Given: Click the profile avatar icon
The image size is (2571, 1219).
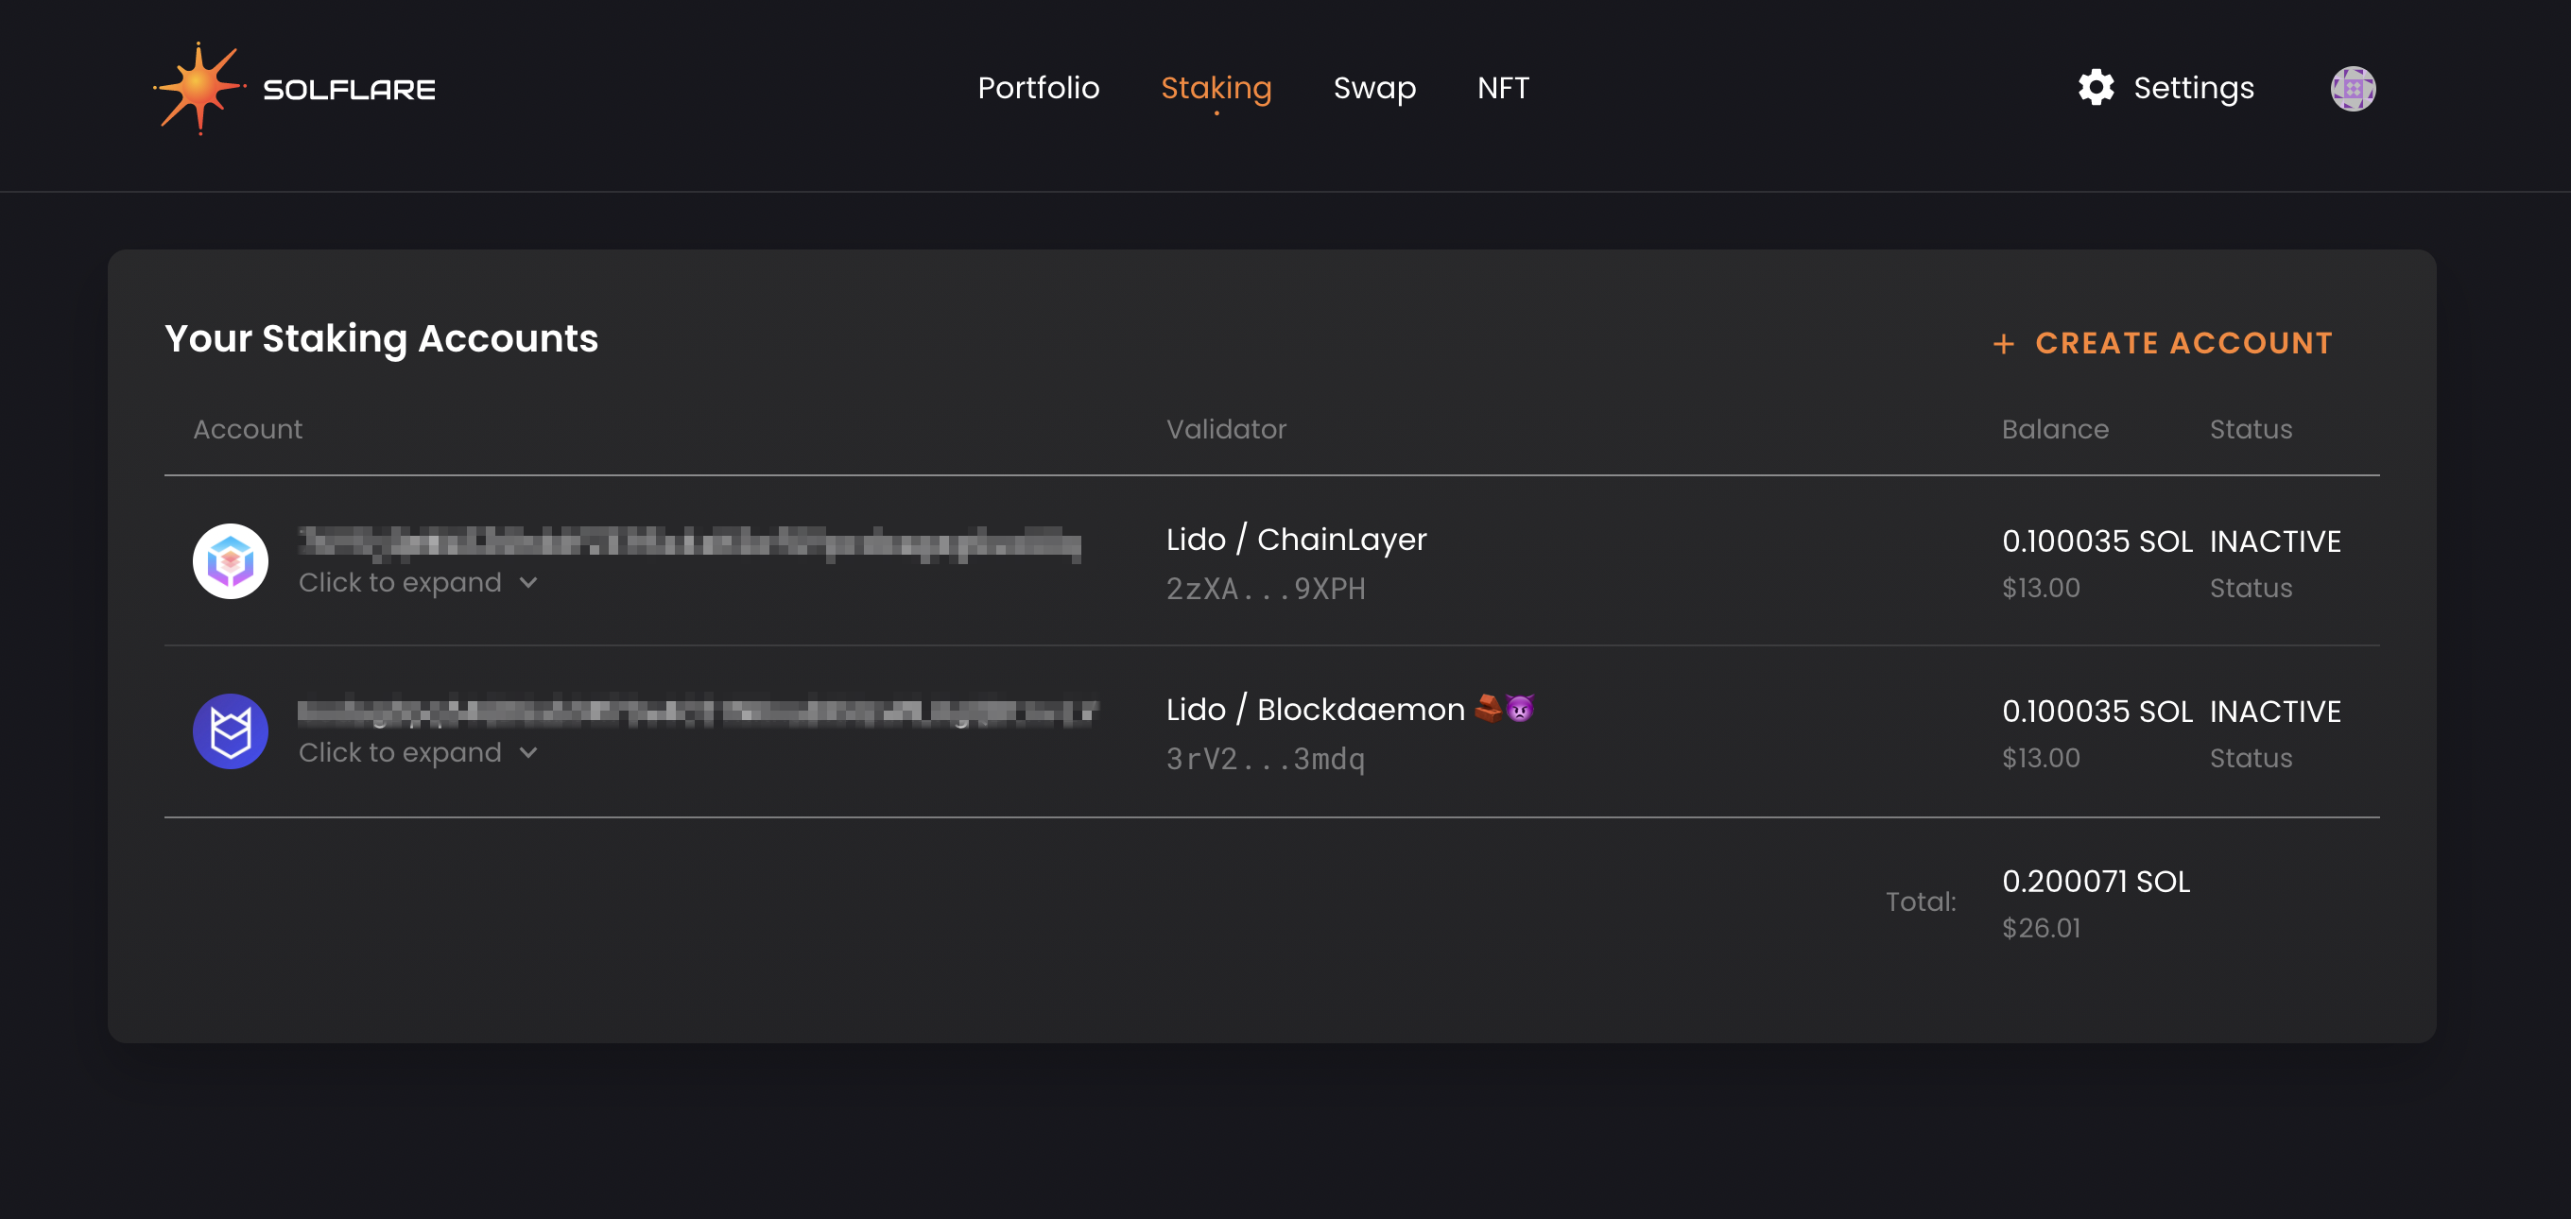Looking at the screenshot, I should pos(2353,89).
